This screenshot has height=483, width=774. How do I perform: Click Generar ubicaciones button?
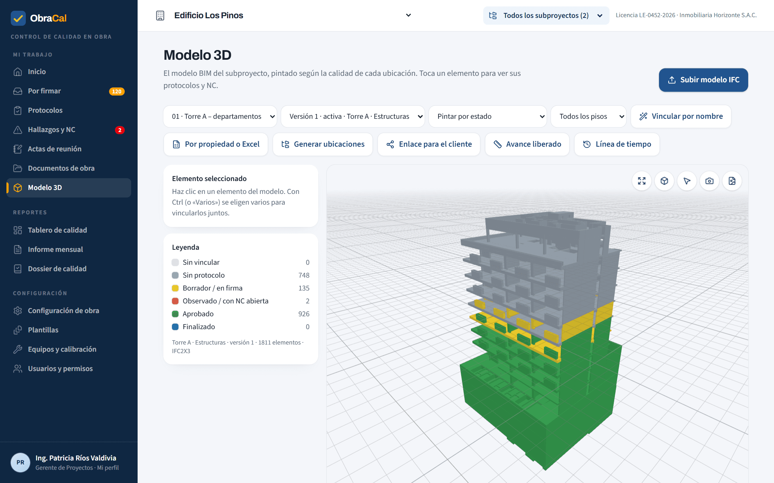click(x=322, y=144)
